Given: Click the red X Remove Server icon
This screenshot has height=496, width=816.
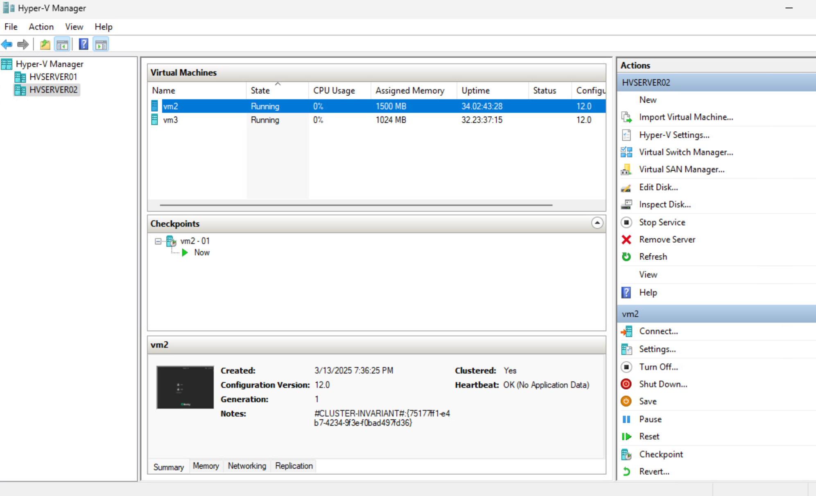Looking at the screenshot, I should click(626, 239).
